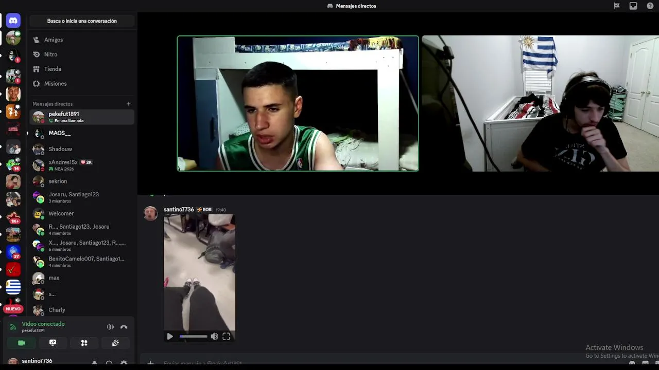
Task: Open attach file plus button
Action: [x=150, y=363]
